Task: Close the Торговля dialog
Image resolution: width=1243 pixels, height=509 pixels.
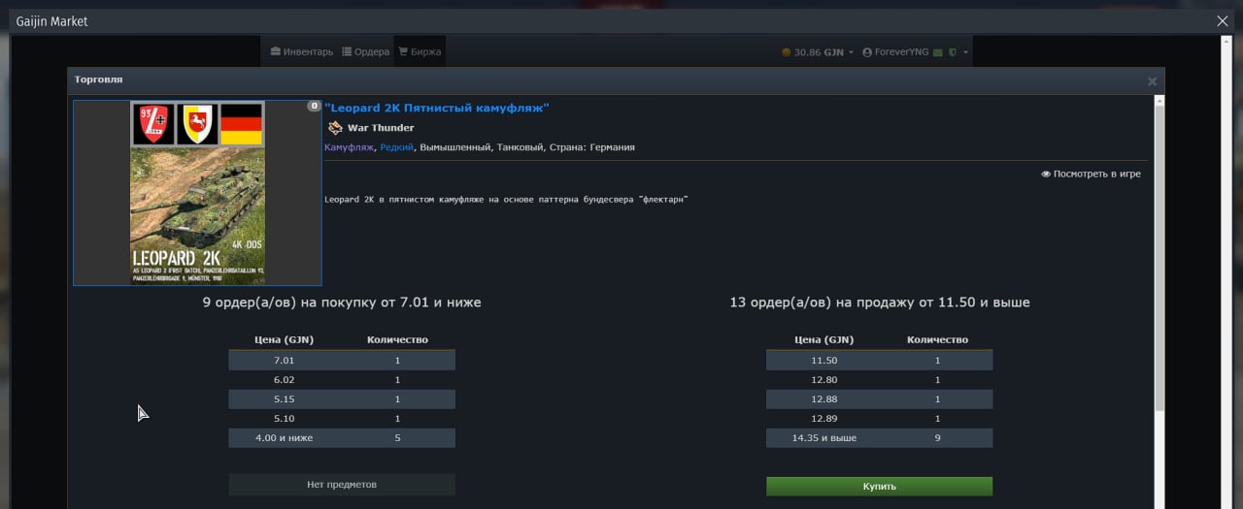Action: (1152, 81)
